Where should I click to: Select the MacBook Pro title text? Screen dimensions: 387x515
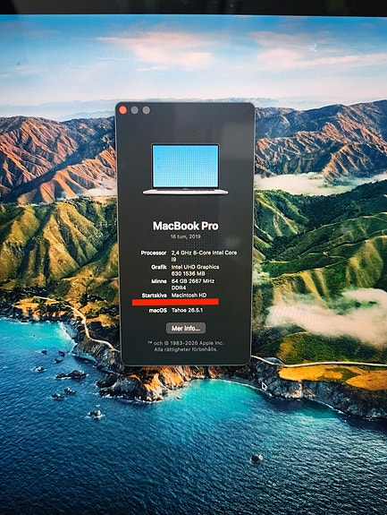point(186,226)
